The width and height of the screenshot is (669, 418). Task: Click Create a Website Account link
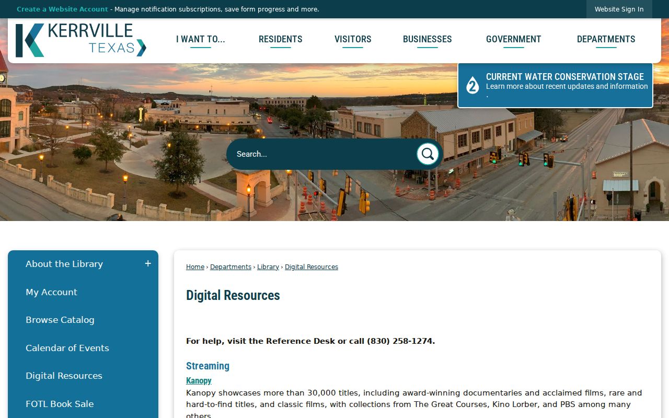coord(62,9)
